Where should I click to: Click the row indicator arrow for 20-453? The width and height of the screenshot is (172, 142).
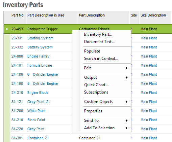7,29
